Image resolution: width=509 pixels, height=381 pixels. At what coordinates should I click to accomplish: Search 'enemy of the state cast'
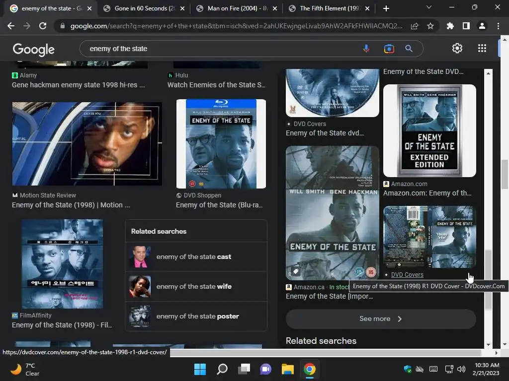click(x=196, y=256)
